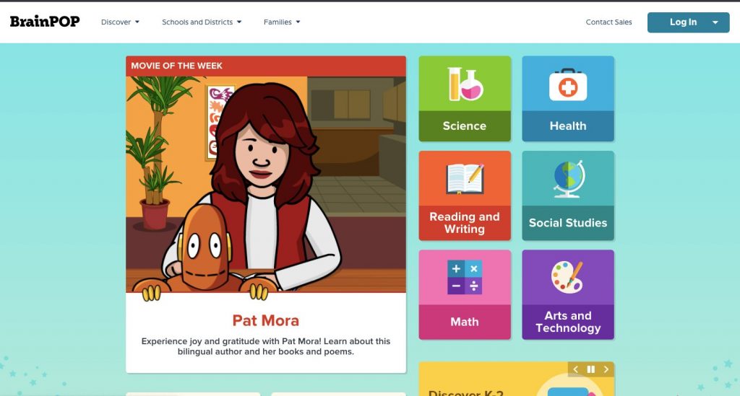
Task: Open the Log In dropdown arrow
Action: point(715,22)
